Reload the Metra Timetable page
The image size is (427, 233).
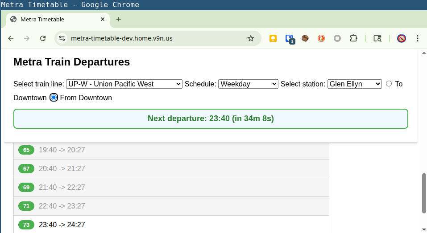point(43,38)
